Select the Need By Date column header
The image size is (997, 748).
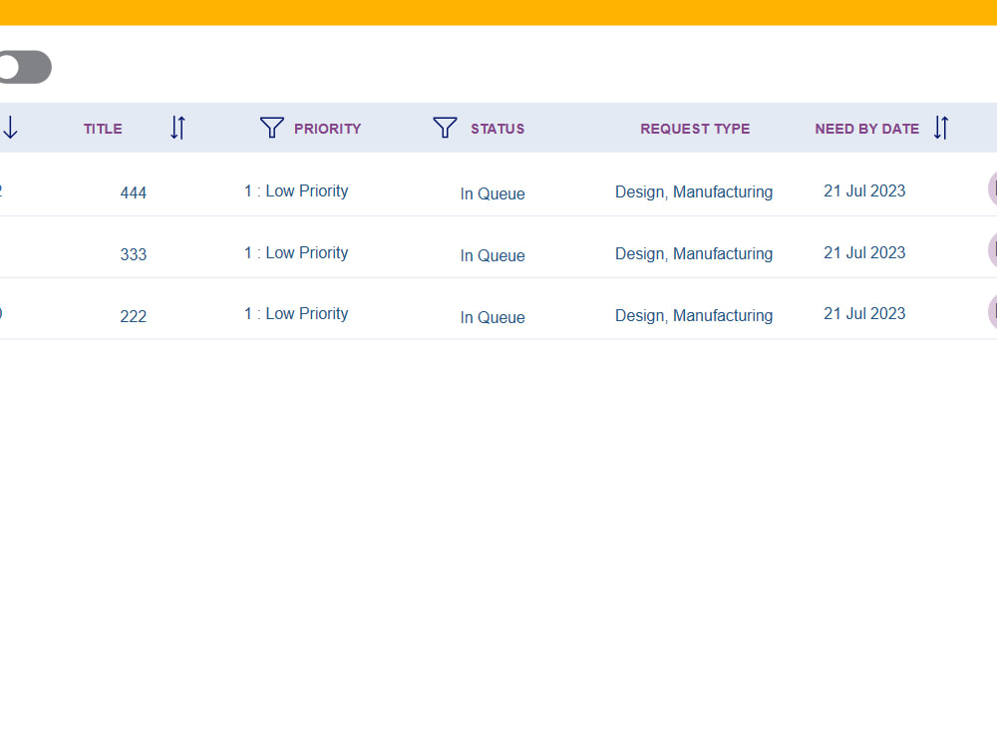tap(867, 128)
